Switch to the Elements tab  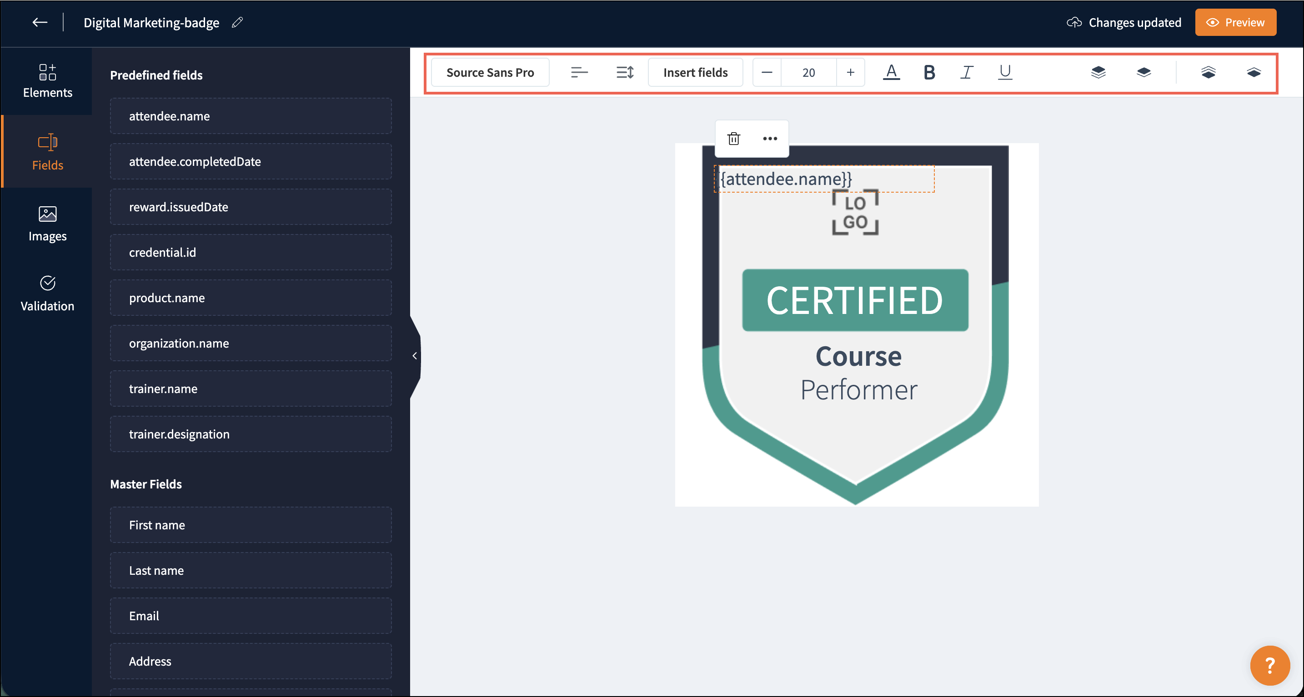(47, 81)
